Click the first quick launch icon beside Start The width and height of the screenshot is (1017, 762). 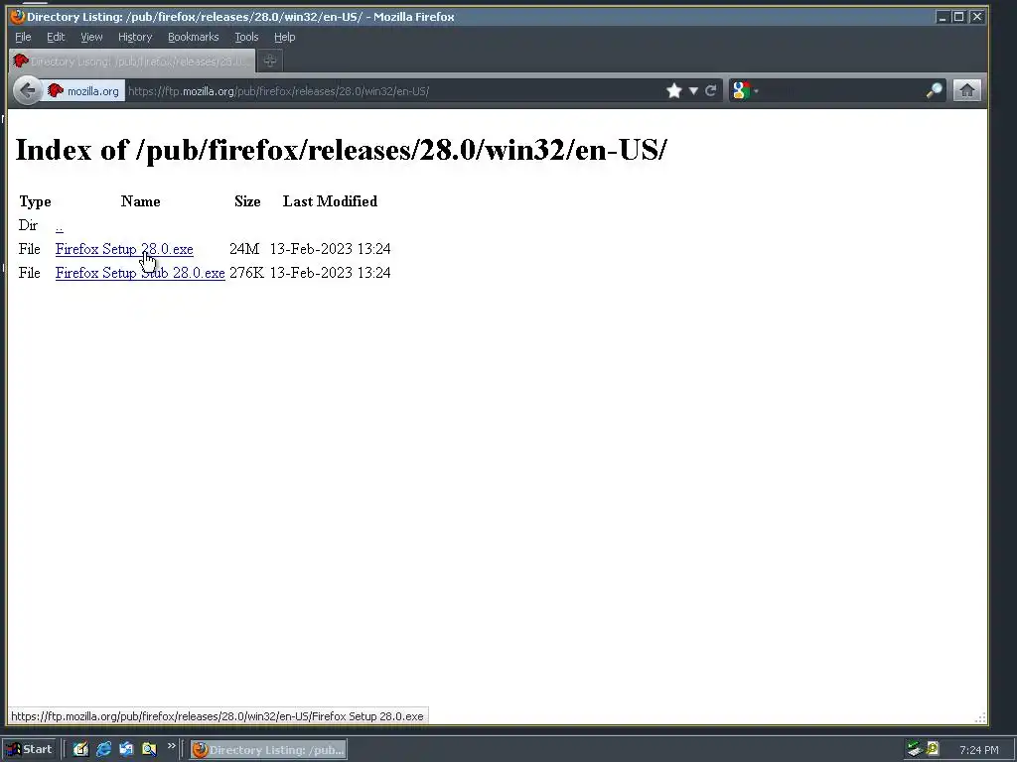(x=80, y=750)
